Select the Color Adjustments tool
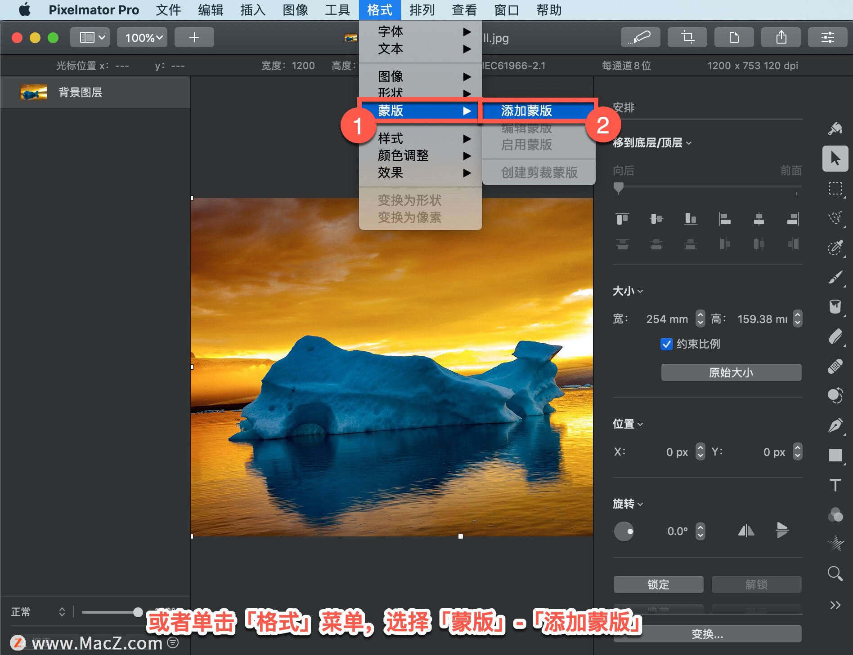This screenshot has height=655, width=853. click(x=835, y=396)
